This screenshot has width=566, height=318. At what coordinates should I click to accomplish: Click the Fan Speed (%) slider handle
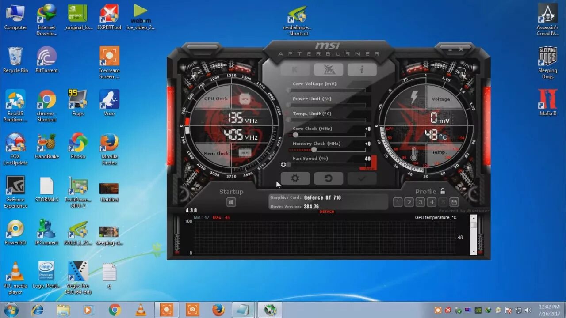[x=289, y=165]
